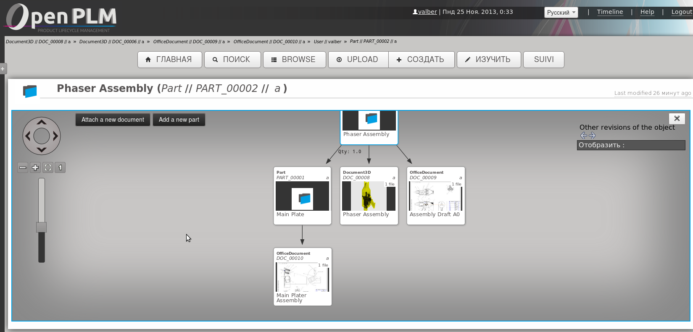Go to previous revision arrow
The height and width of the screenshot is (332, 693).
click(584, 136)
